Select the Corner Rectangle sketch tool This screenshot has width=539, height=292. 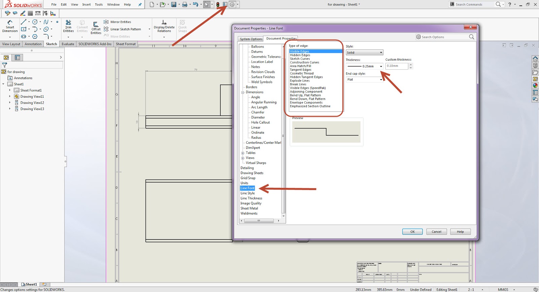pos(23,29)
